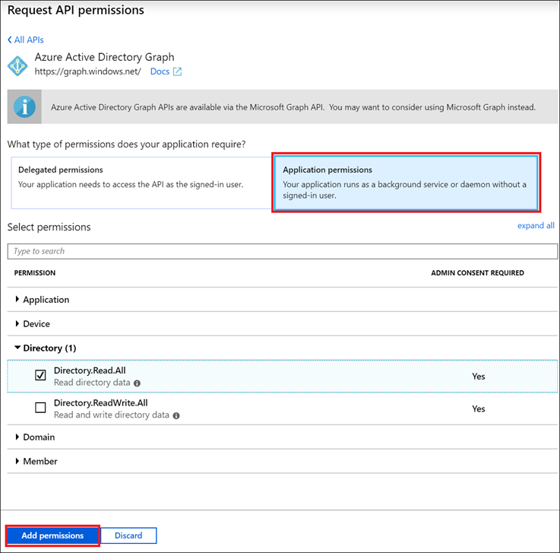Collapse the Directory (1) group
Viewport: 560px width, 553px height.
tap(282, 348)
